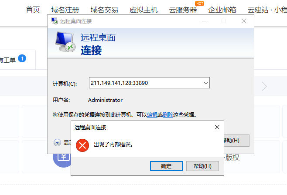Screen dimensions: 287x195
Task: Minimize the Remote Desktop Connection window
Action: (204, 21)
